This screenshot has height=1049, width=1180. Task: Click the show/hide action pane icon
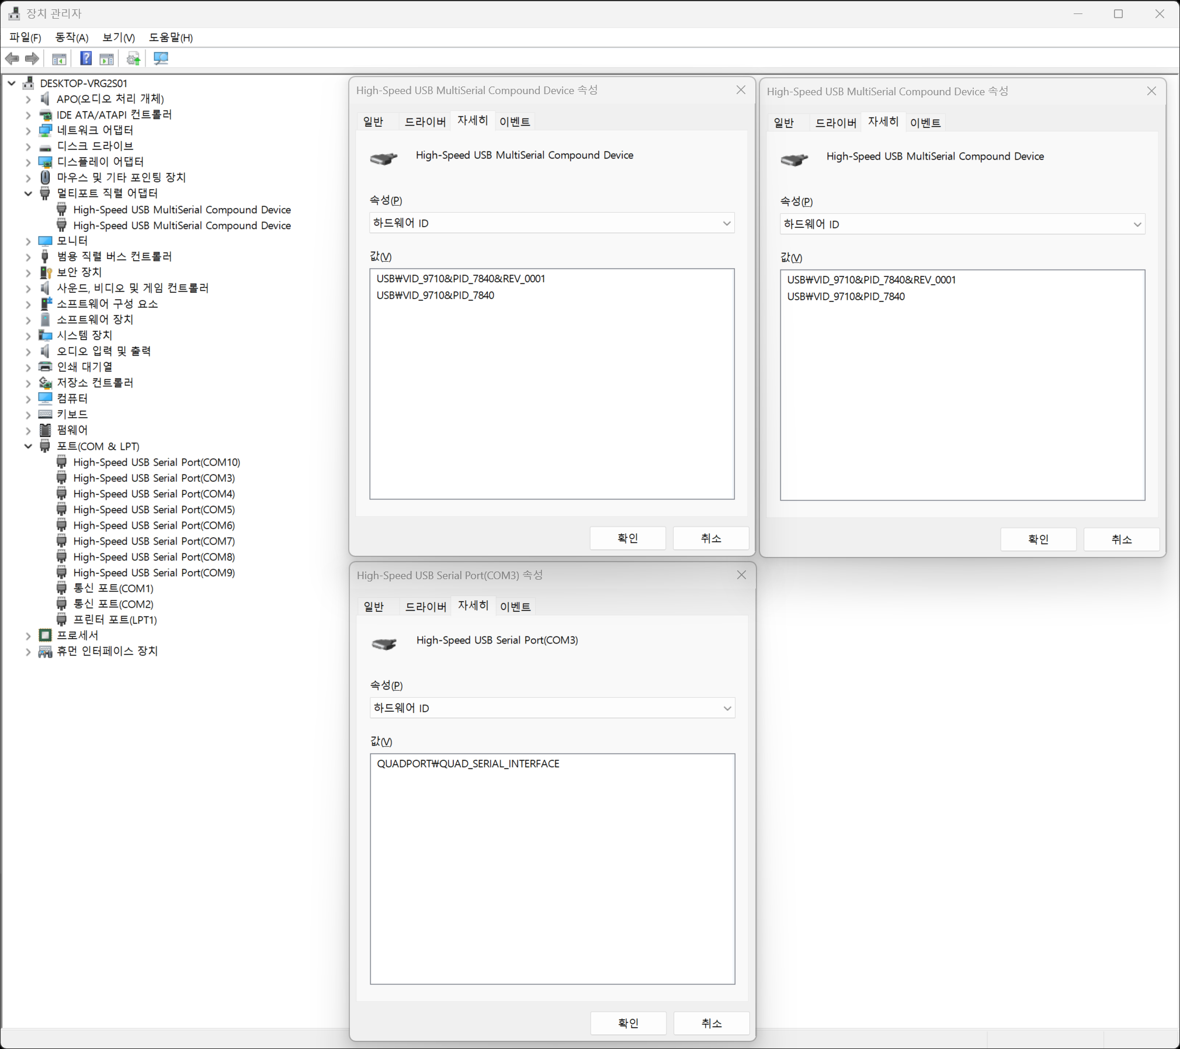click(107, 58)
